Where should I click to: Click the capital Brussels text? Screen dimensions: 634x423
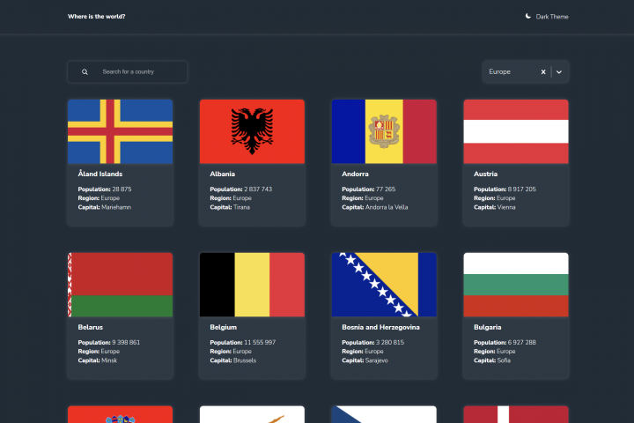(245, 360)
